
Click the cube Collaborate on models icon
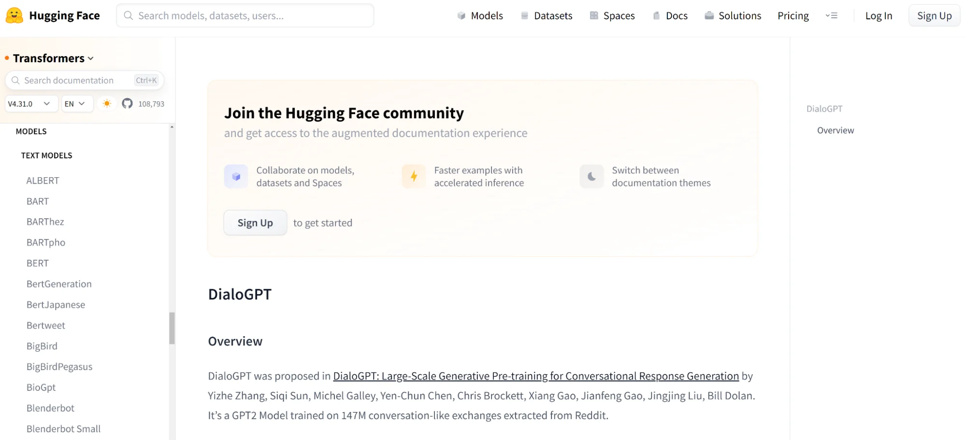[x=236, y=176]
